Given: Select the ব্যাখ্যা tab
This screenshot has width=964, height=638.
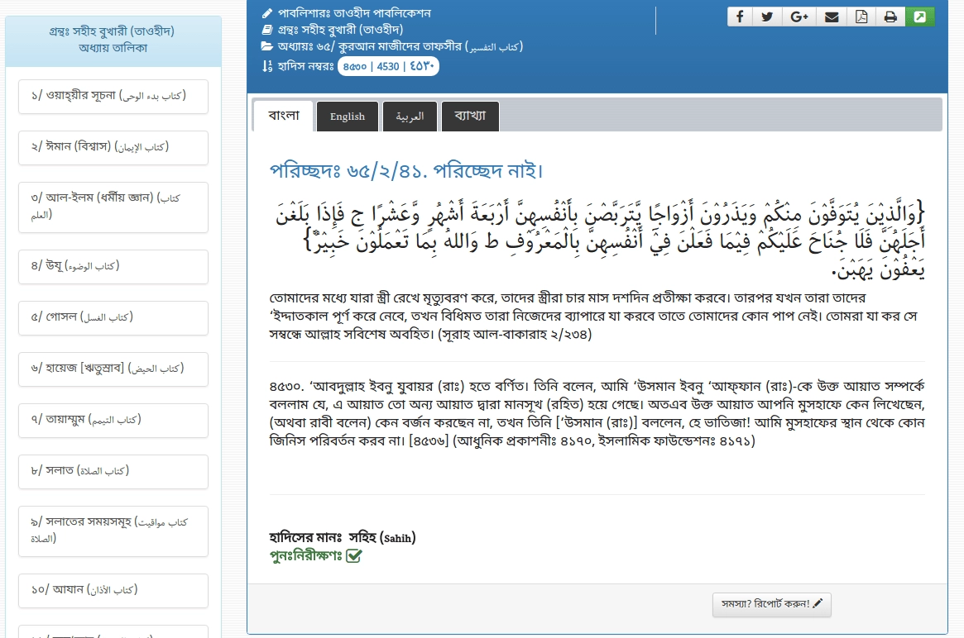Looking at the screenshot, I should tap(470, 117).
